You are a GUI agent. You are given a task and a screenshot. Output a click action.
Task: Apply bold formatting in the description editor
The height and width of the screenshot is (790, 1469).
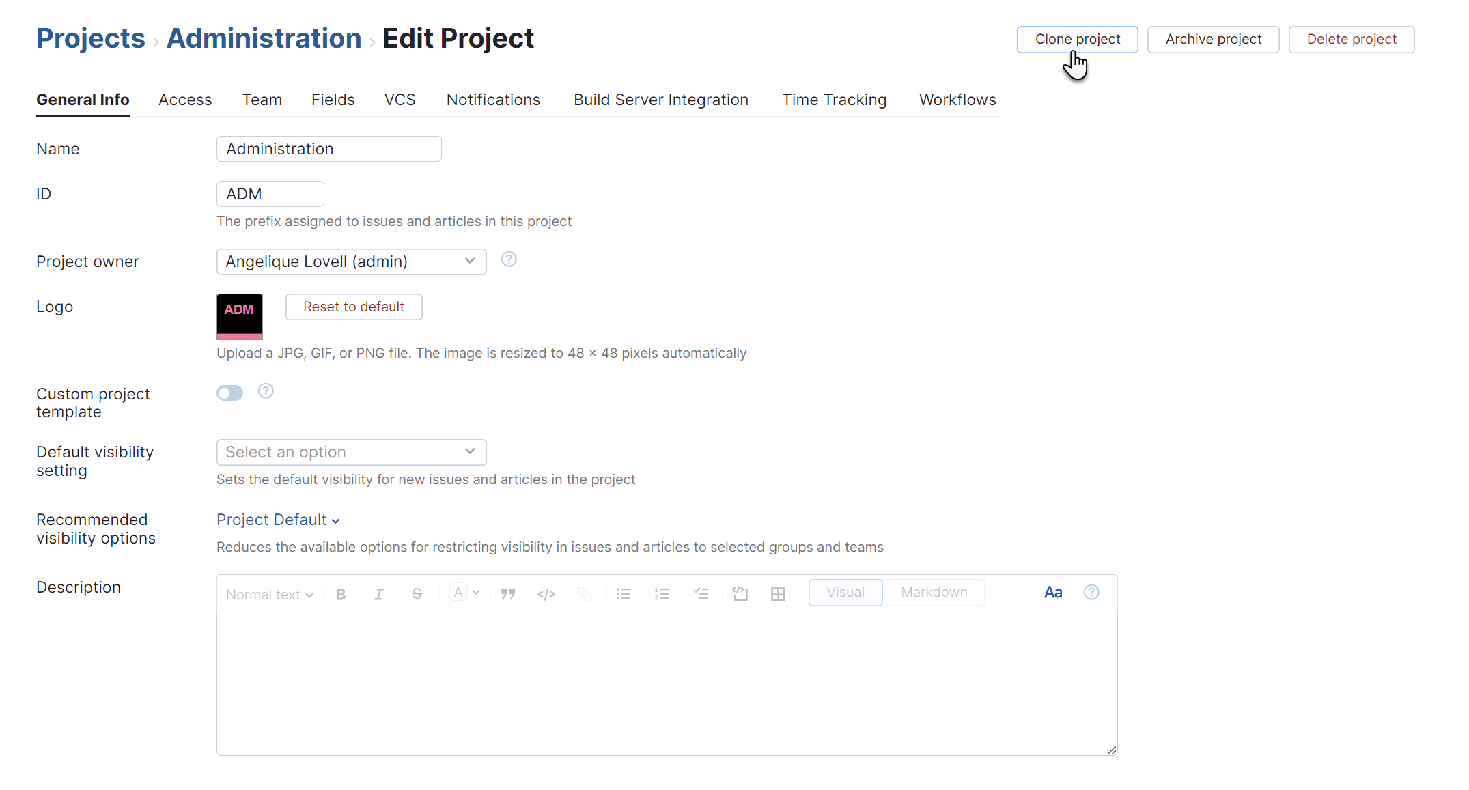pyautogui.click(x=340, y=593)
